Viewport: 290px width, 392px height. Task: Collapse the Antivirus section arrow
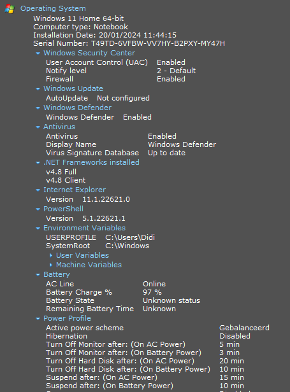(x=38, y=127)
